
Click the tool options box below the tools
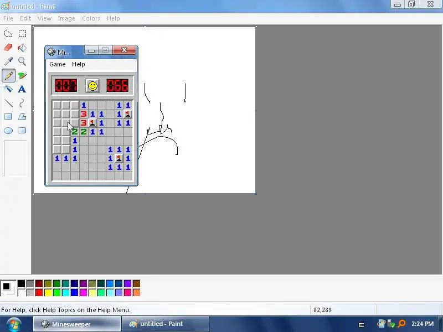pyautogui.click(x=16, y=158)
